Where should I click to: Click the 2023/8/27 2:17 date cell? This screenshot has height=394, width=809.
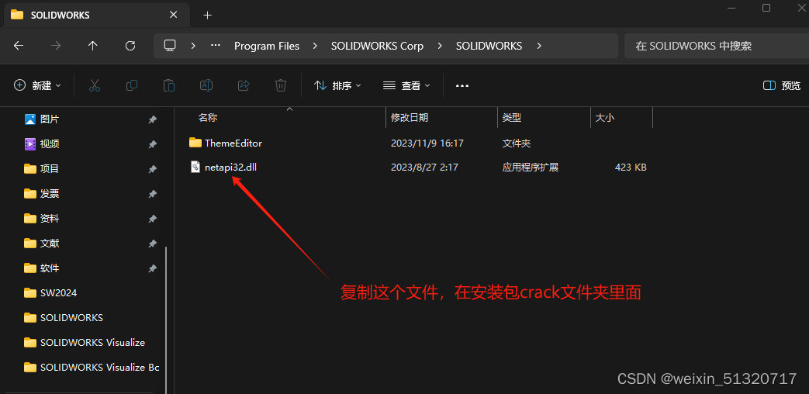coord(424,168)
